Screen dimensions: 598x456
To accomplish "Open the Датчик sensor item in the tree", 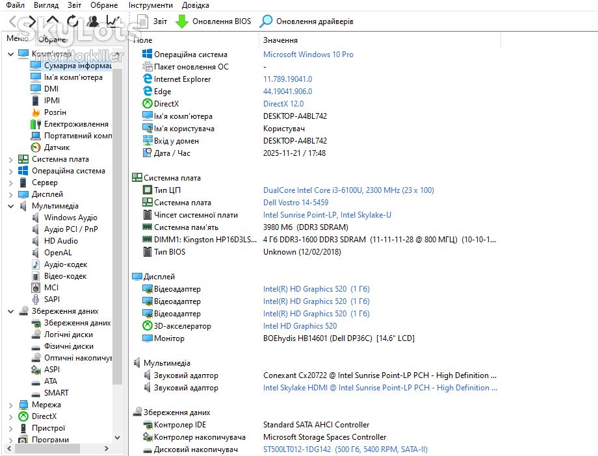I will tap(57, 147).
